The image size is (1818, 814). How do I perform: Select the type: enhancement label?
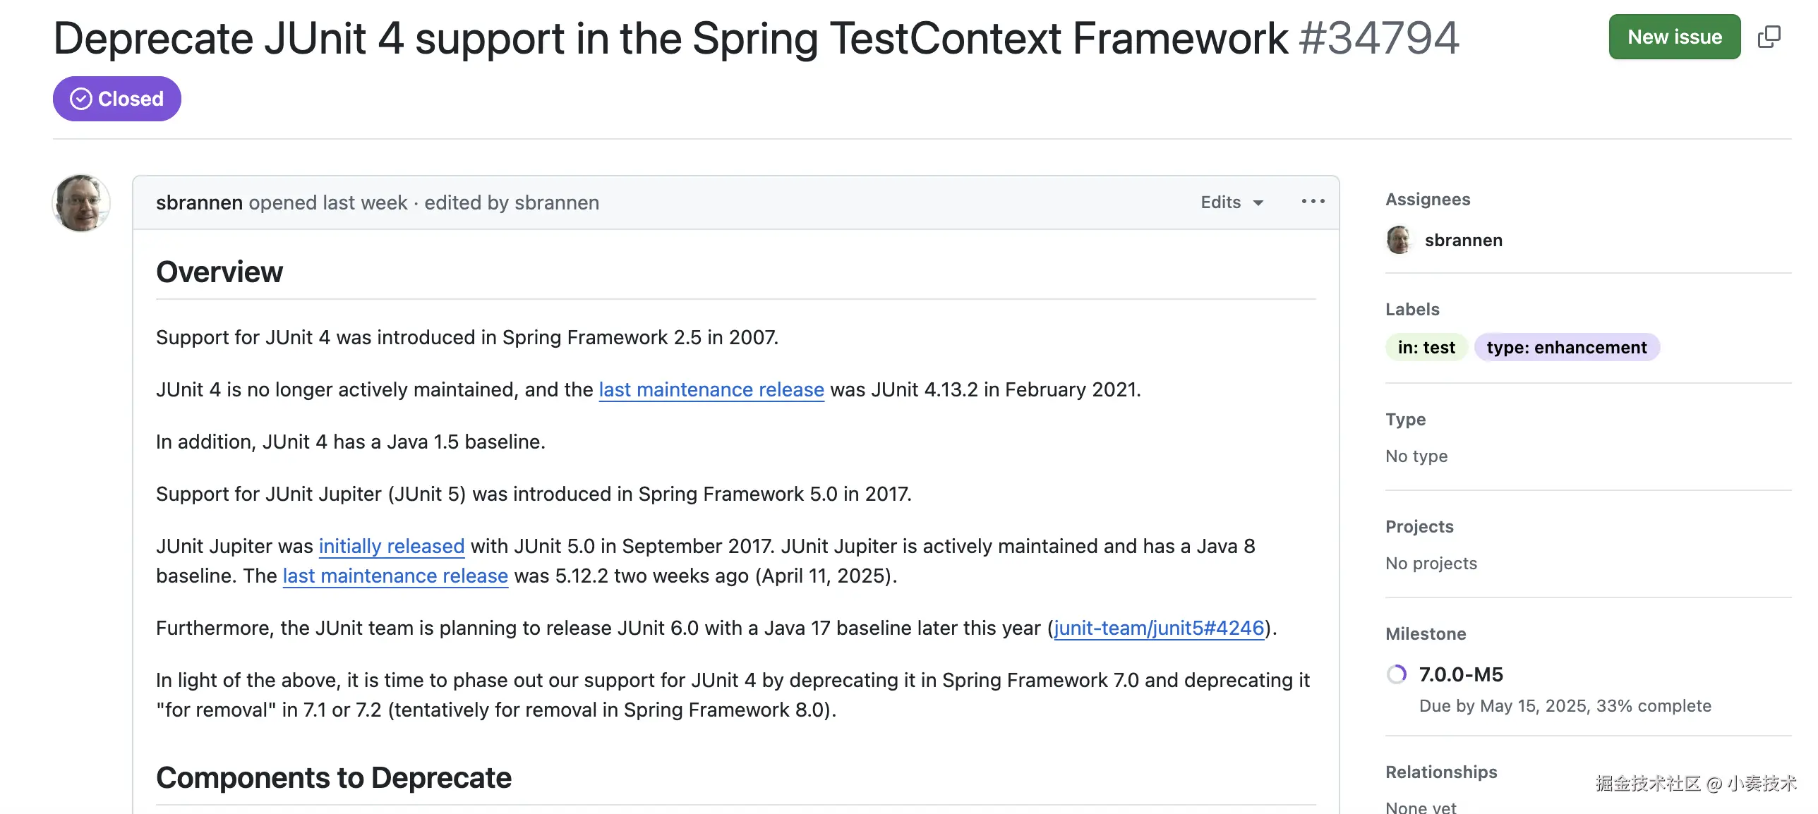pos(1566,347)
